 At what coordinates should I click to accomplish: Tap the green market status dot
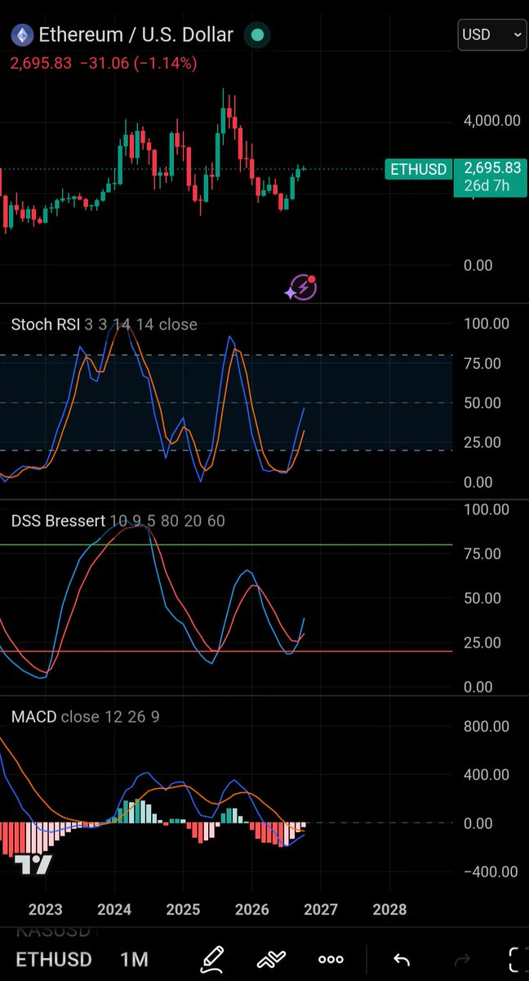click(x=257, y=35)
